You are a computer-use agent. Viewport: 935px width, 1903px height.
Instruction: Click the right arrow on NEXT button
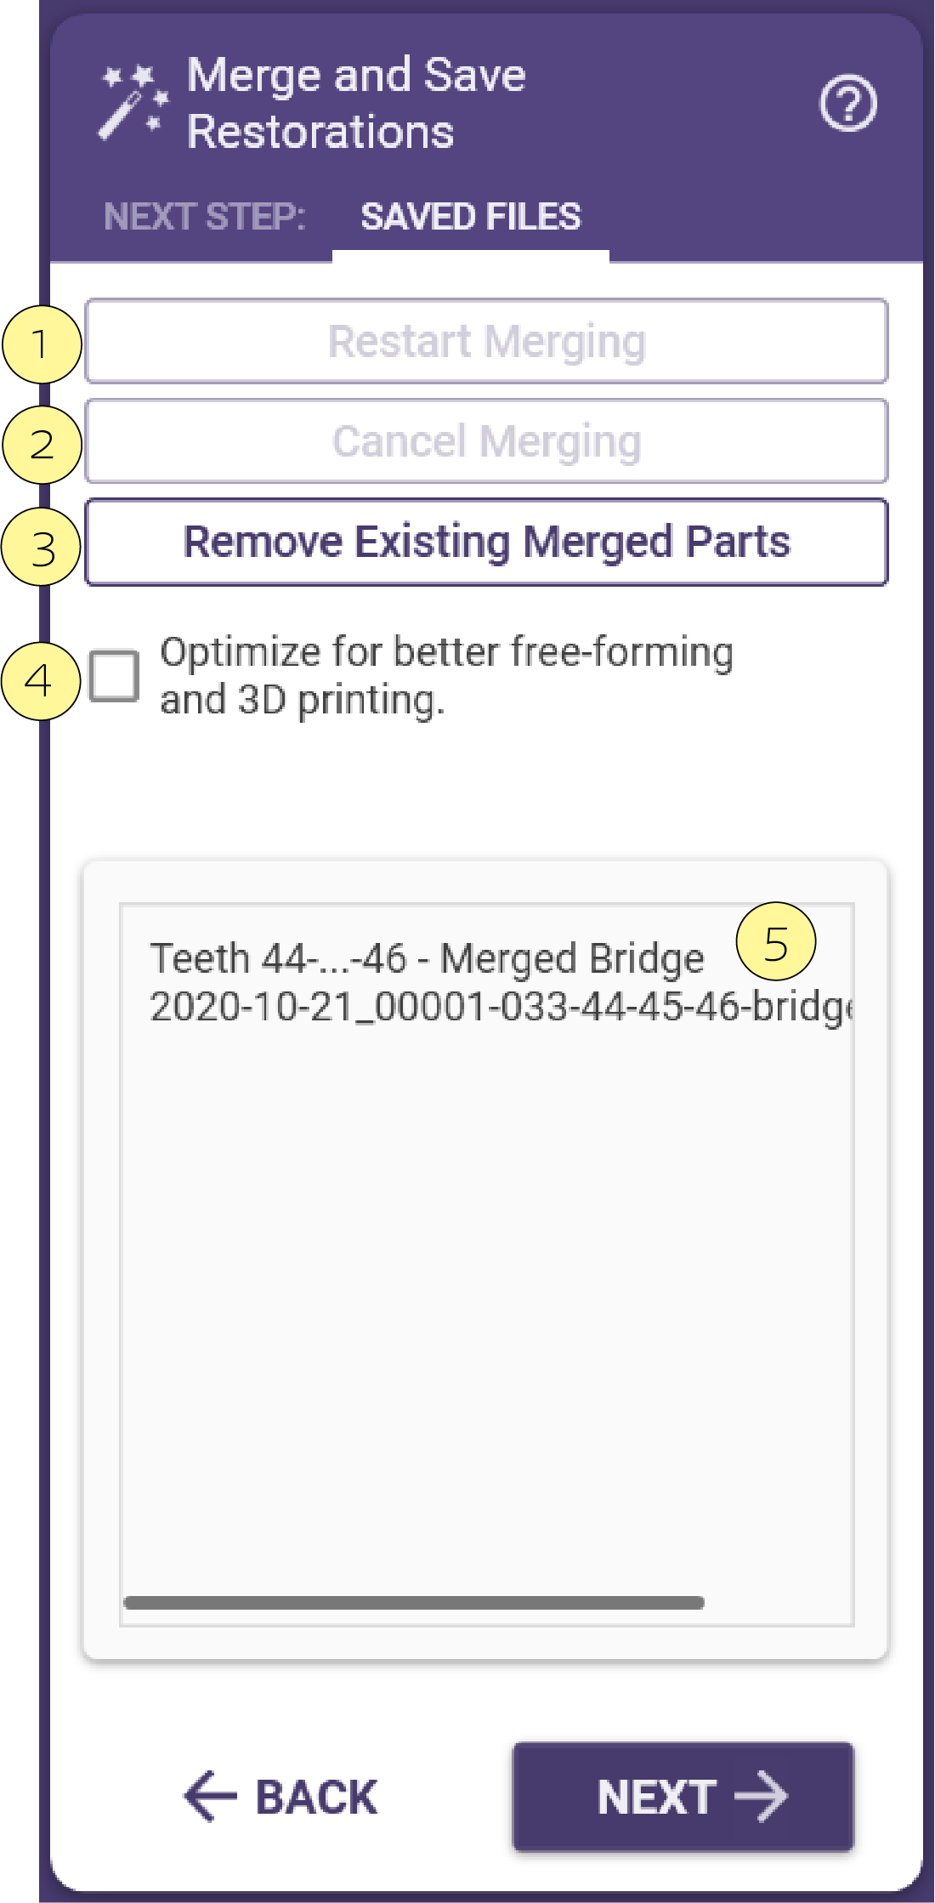761,1796
